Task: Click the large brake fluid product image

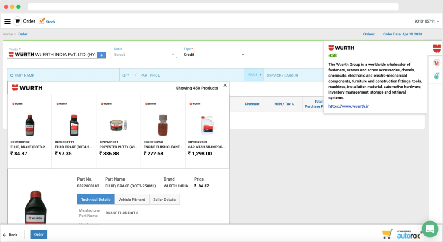Action: (35, 207)
